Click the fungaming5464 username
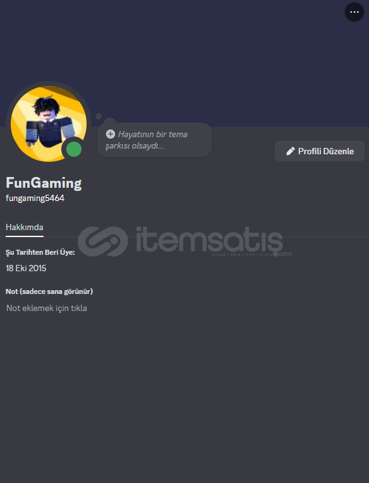369x483 pixels. 35,198
